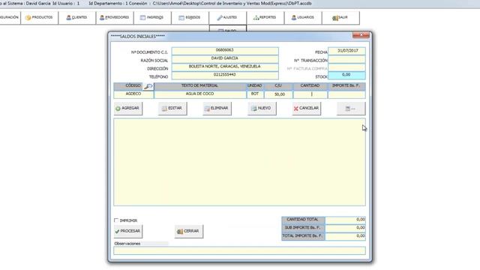480x270 pixels.
Task: Click the Fecha field 31/07/2017
Action: pyautogui.click(x=346, y=51)
